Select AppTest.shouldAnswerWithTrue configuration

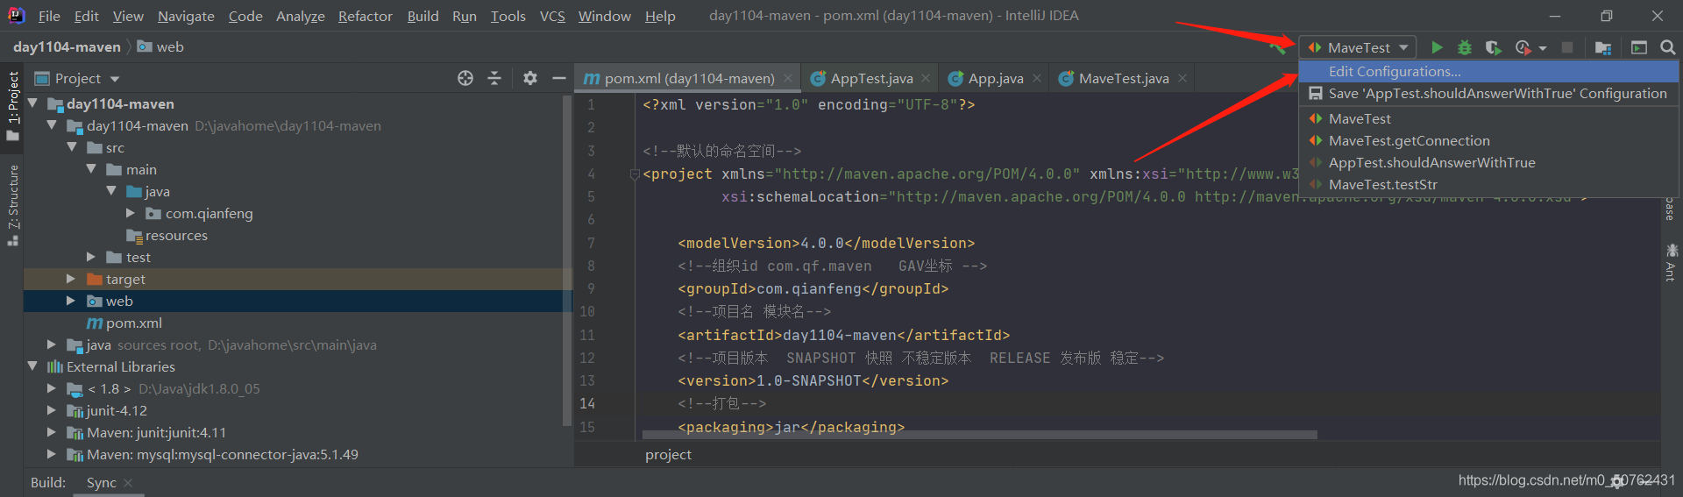[x=1488, y=163]
